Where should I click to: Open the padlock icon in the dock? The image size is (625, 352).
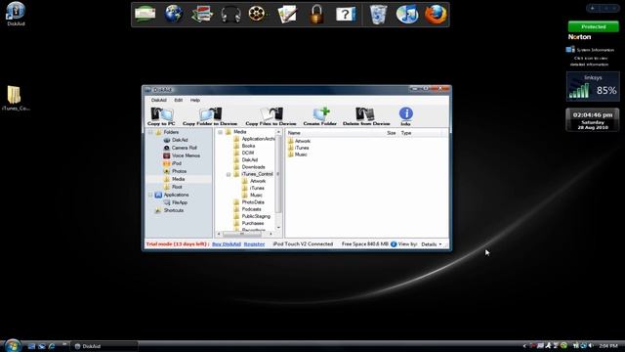(x=316, y=15)
